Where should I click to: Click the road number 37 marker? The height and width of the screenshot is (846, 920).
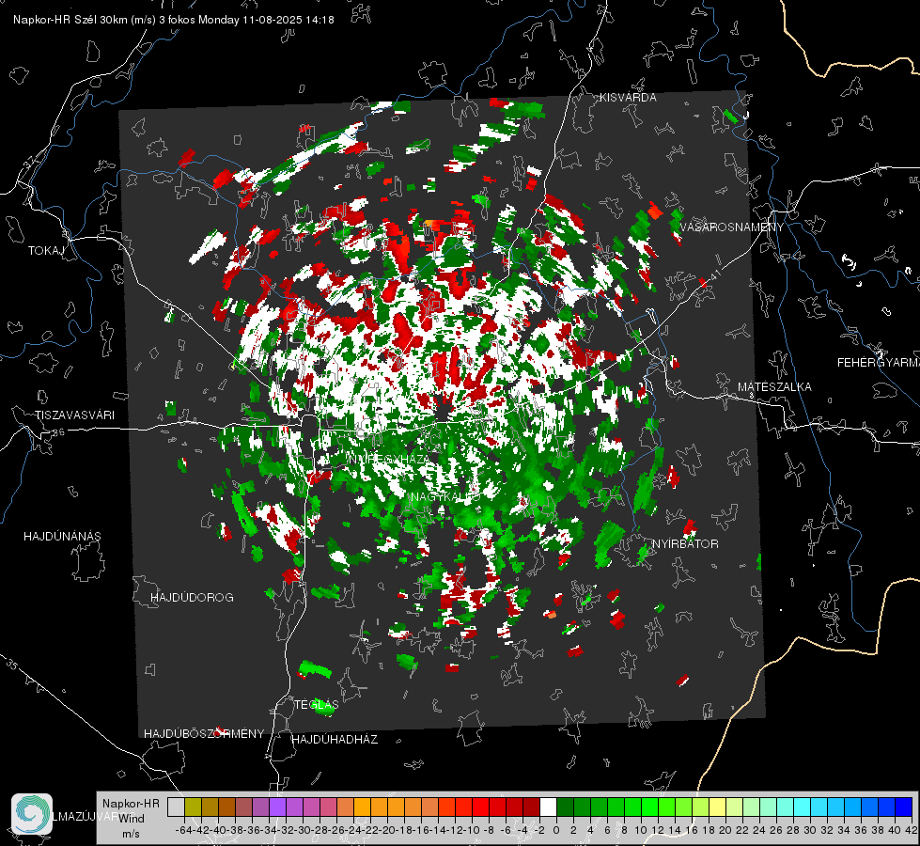pos(29,162)
